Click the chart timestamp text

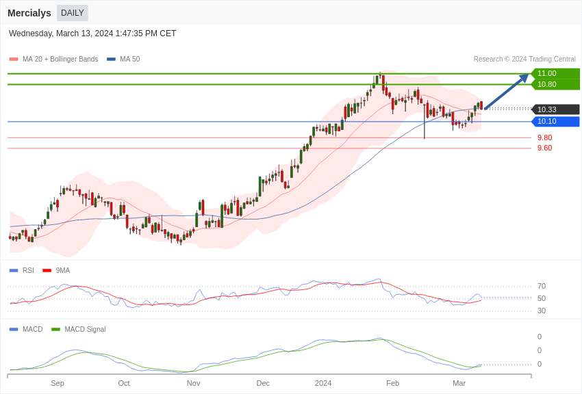coord(92,34)
